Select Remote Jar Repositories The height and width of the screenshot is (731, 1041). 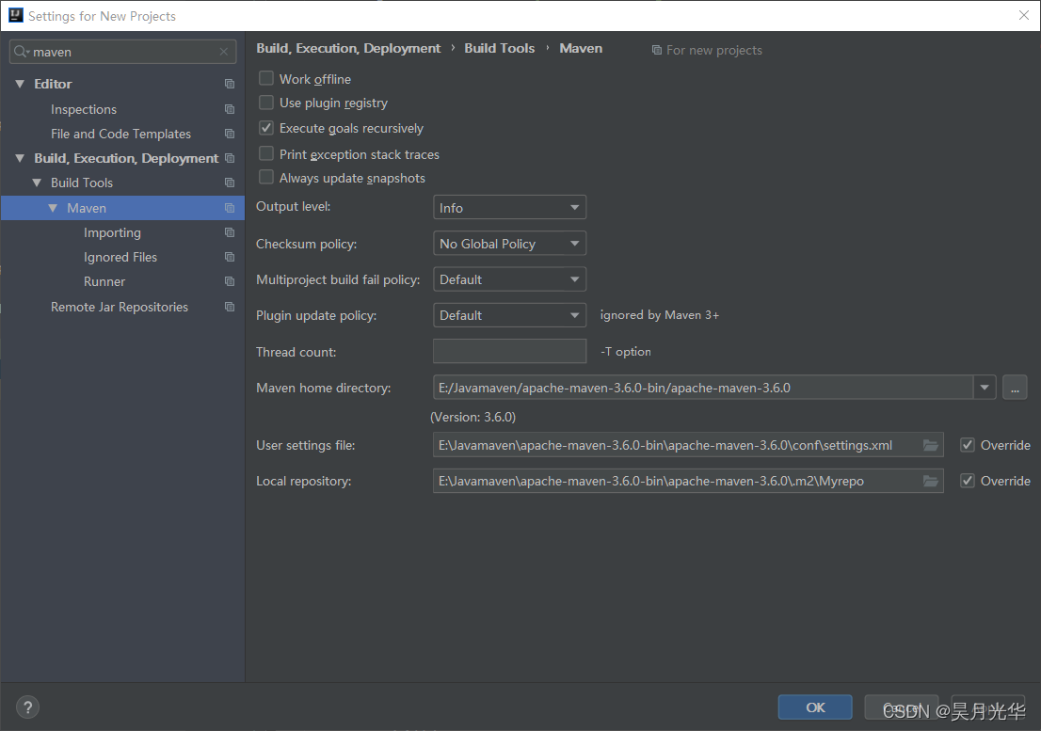point(120,307)
